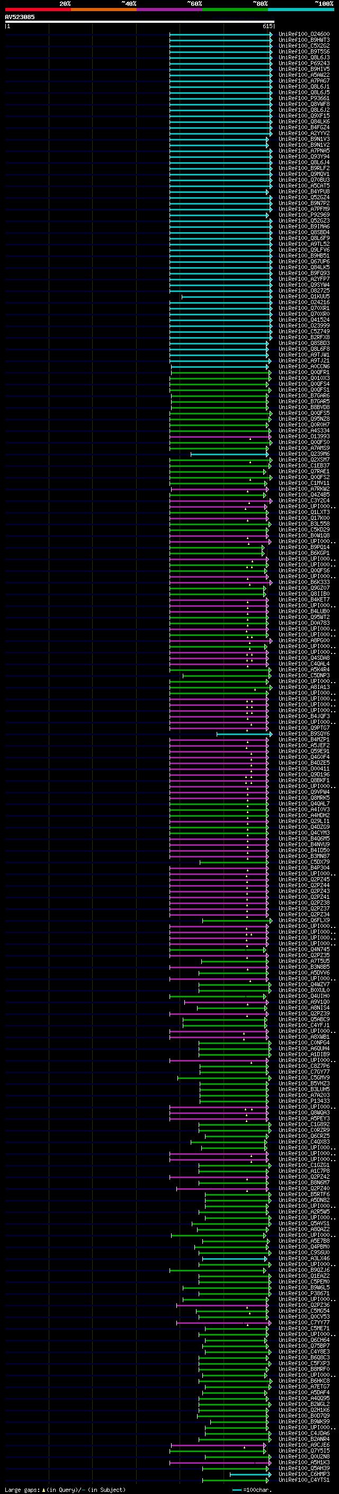339x1494 pixels.
Task: Click the query end position label 615
Action: [267, 26]
